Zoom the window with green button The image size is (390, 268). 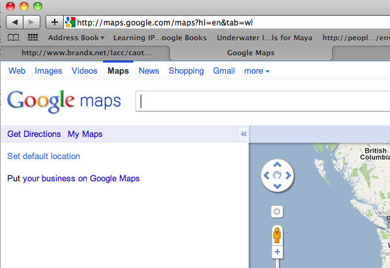(x=38, y=7)
